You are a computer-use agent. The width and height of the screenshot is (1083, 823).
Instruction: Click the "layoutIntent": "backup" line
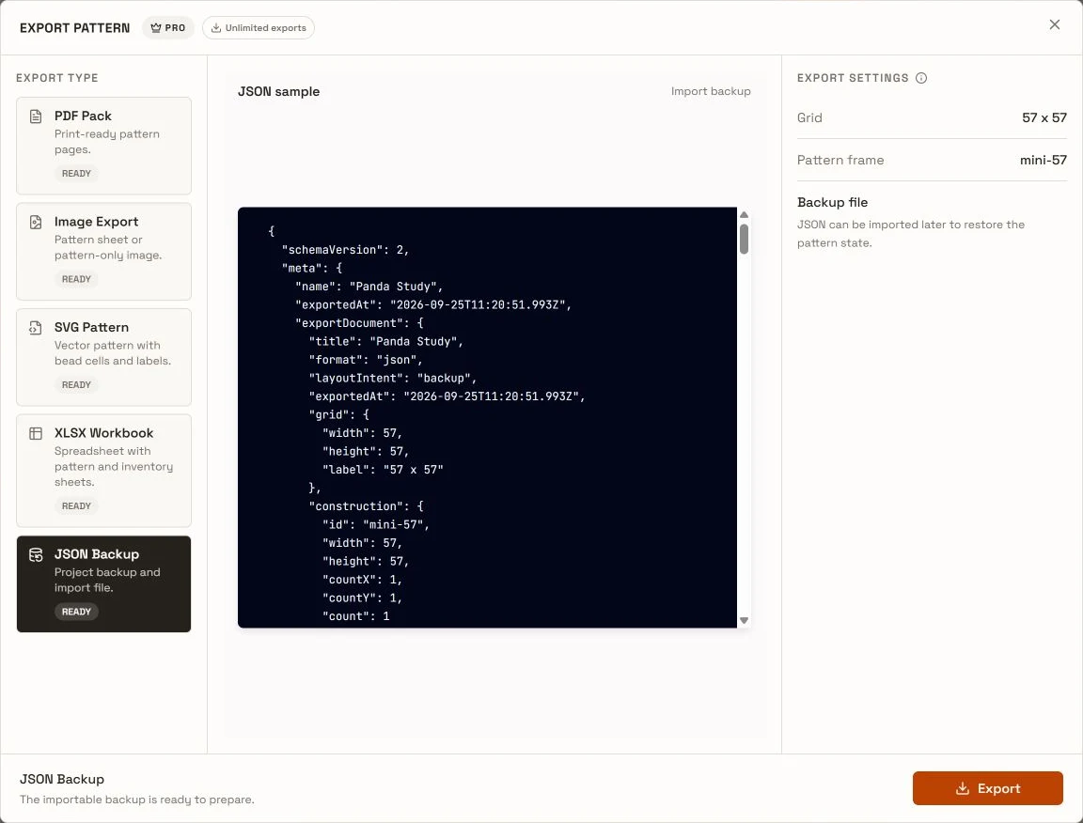(392, 379)
